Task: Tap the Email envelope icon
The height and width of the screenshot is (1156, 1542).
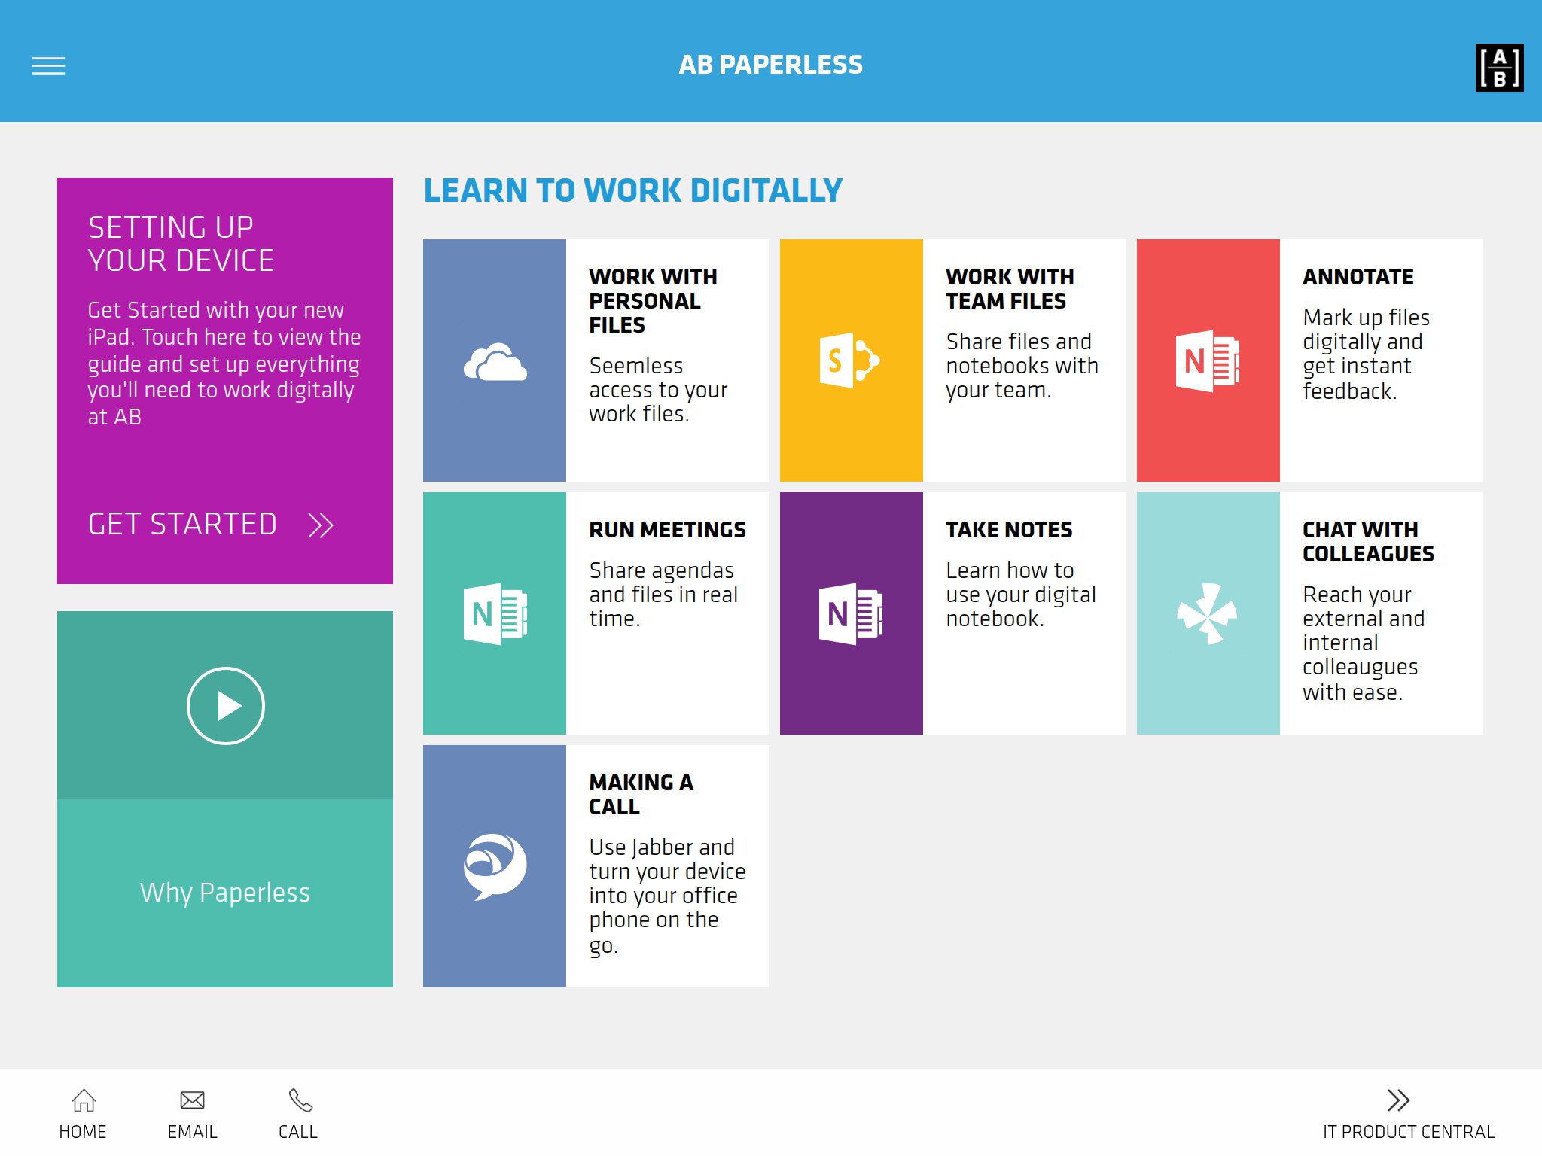Action: [192, 1100]
